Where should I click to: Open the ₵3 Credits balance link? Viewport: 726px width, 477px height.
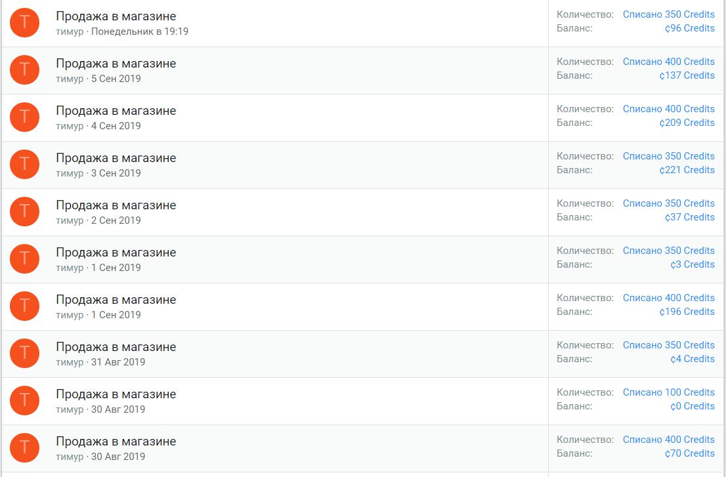(692, 264)
